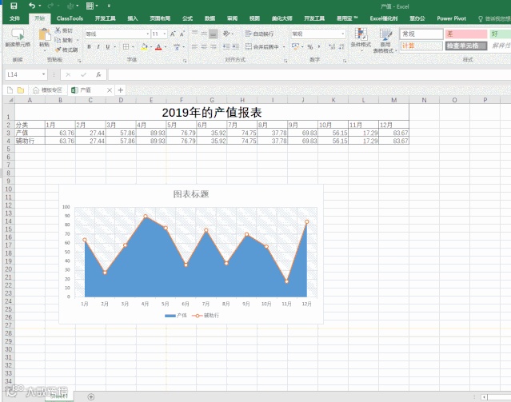Switch to the ClassTools ribbon tab
The image size is (511, 402).
click(x=70, y=18)
